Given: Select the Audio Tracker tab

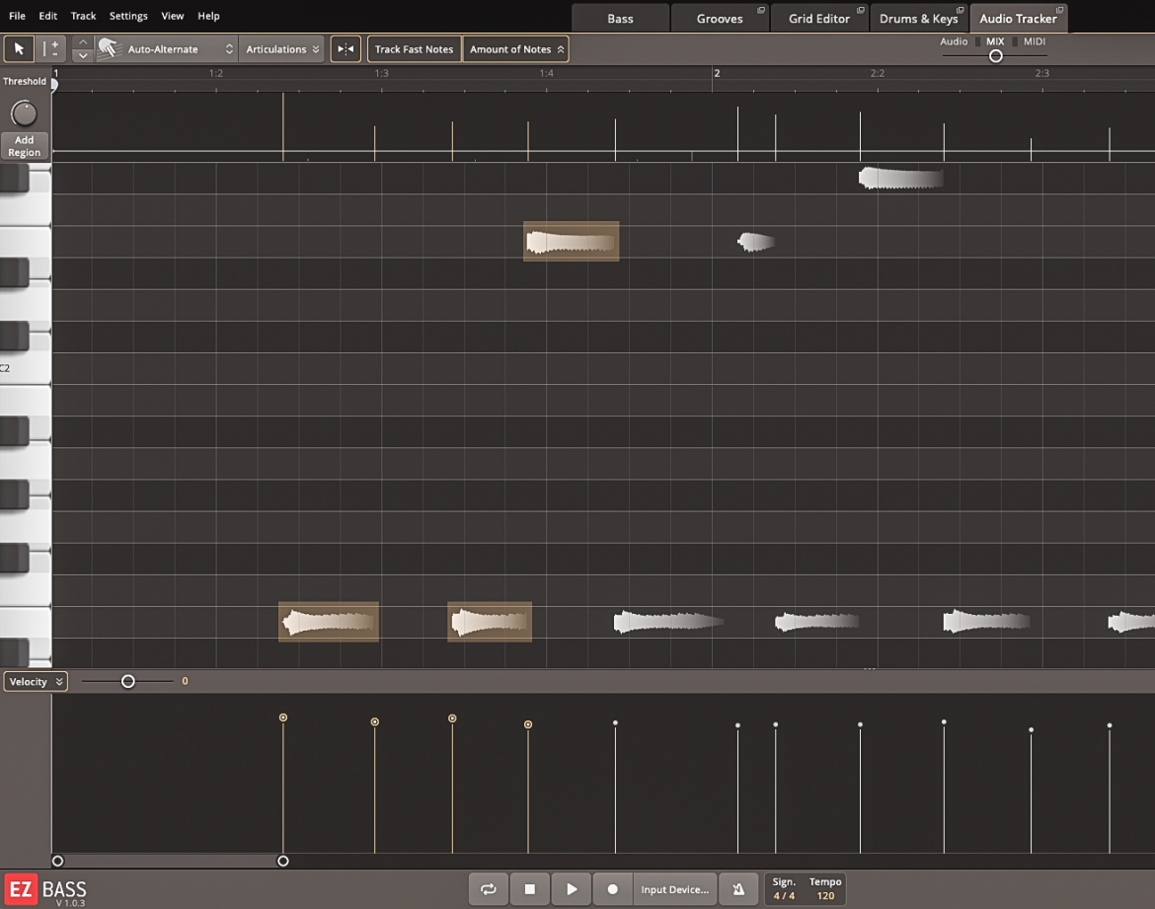Looking at the screenshot, I should click(1018, 19).
